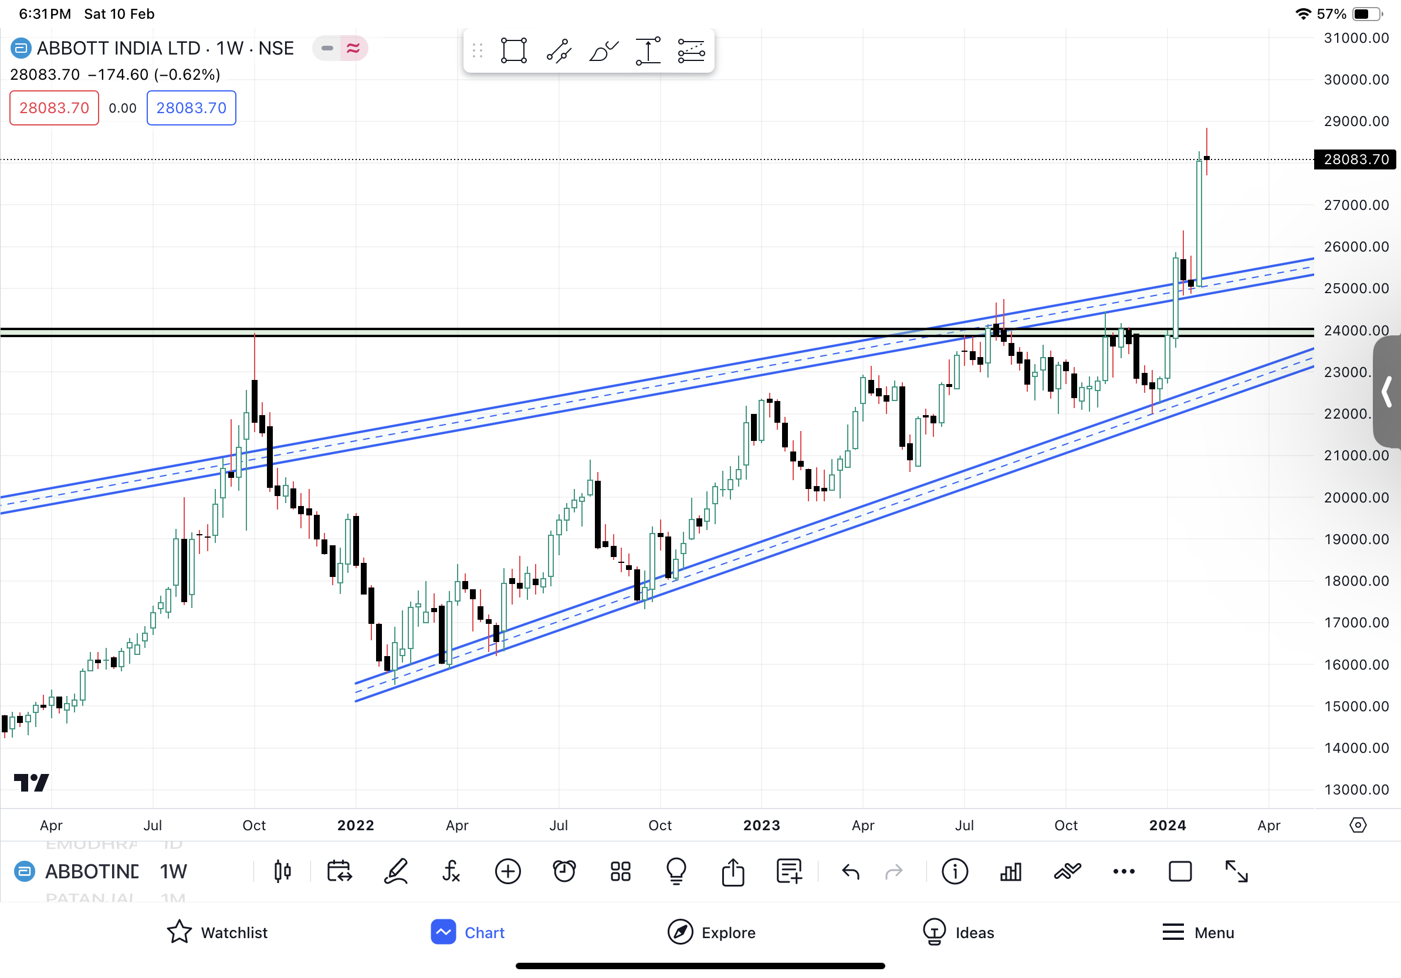Image resolution: width=1401 pixels, height=978 pixels.
Task: Switch to the Explore tab
Action: click(712, 933)
